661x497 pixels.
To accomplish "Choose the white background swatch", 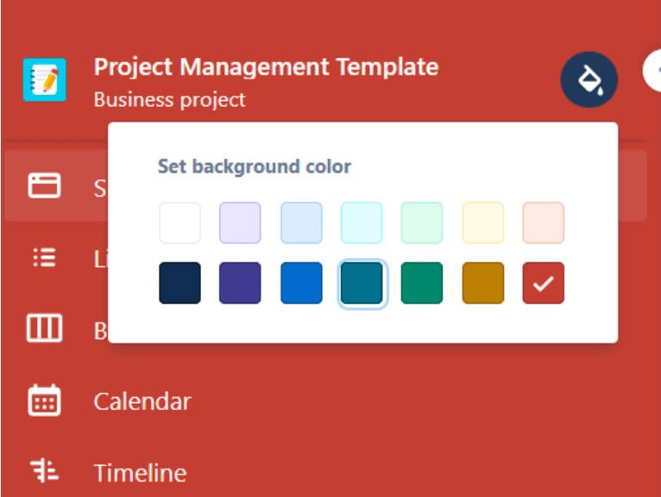I will coord(179,223).
